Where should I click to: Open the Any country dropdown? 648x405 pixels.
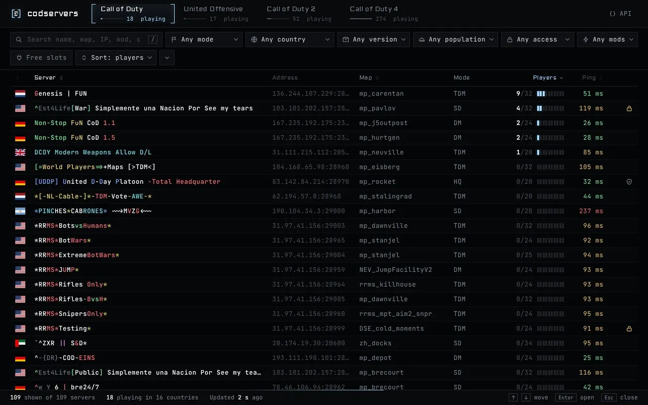[x=290, y=39]
